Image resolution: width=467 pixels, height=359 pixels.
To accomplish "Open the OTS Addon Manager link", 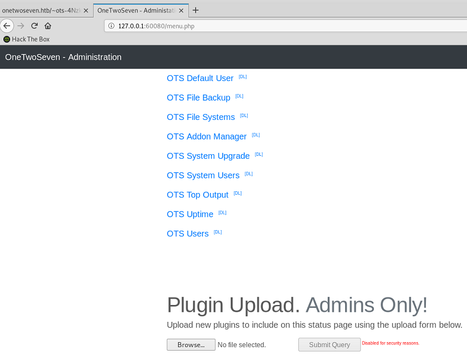I will [x=206, y=137].
